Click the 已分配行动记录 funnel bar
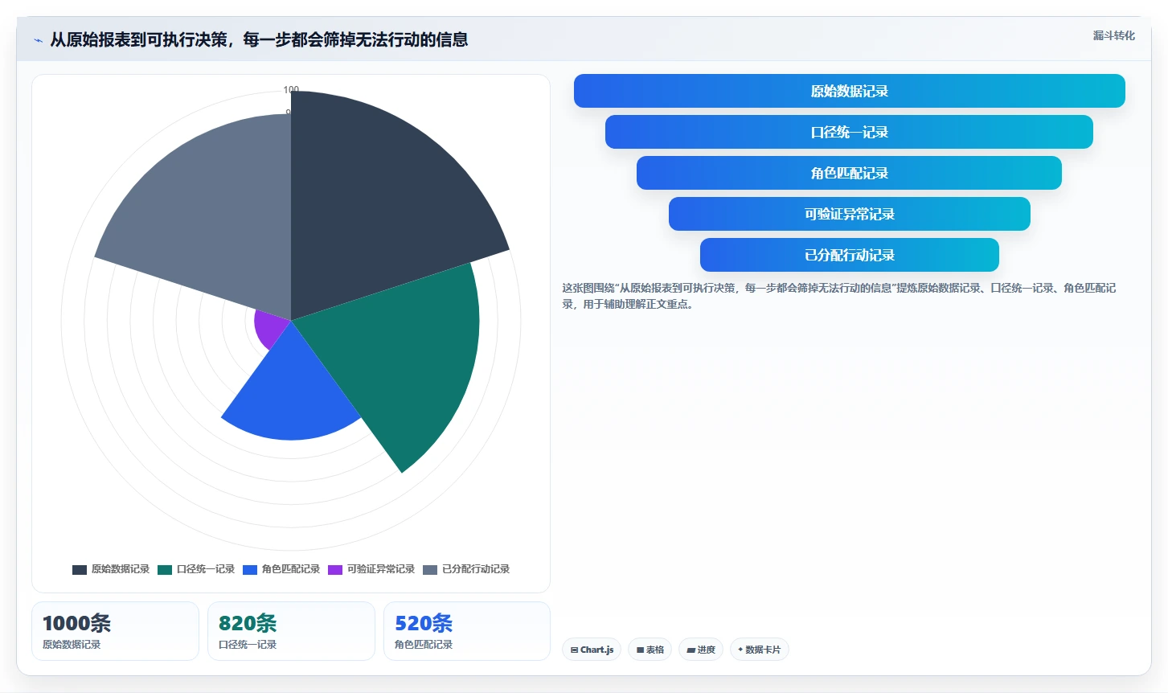Screen dimensions: 1168x693 [849, 255]
